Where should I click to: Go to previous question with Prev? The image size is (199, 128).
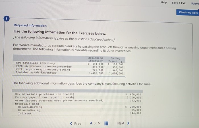(x=76, y=123)
